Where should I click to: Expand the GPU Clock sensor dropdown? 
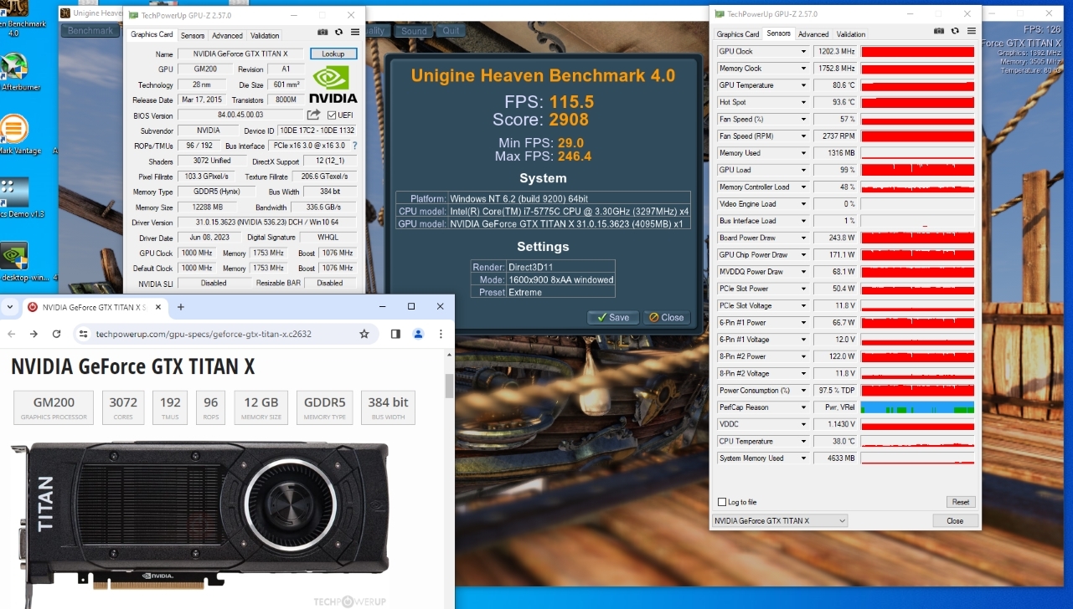[804, 51]
